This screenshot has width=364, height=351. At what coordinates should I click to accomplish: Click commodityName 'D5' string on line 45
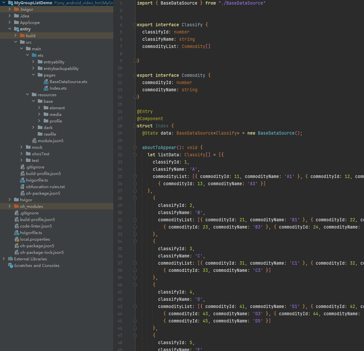(x=258, y=321)
